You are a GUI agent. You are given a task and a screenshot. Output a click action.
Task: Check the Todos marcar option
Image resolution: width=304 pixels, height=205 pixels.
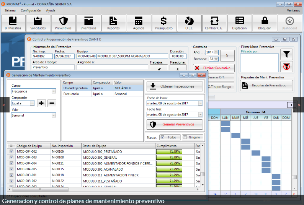click(x=162, y=137)
